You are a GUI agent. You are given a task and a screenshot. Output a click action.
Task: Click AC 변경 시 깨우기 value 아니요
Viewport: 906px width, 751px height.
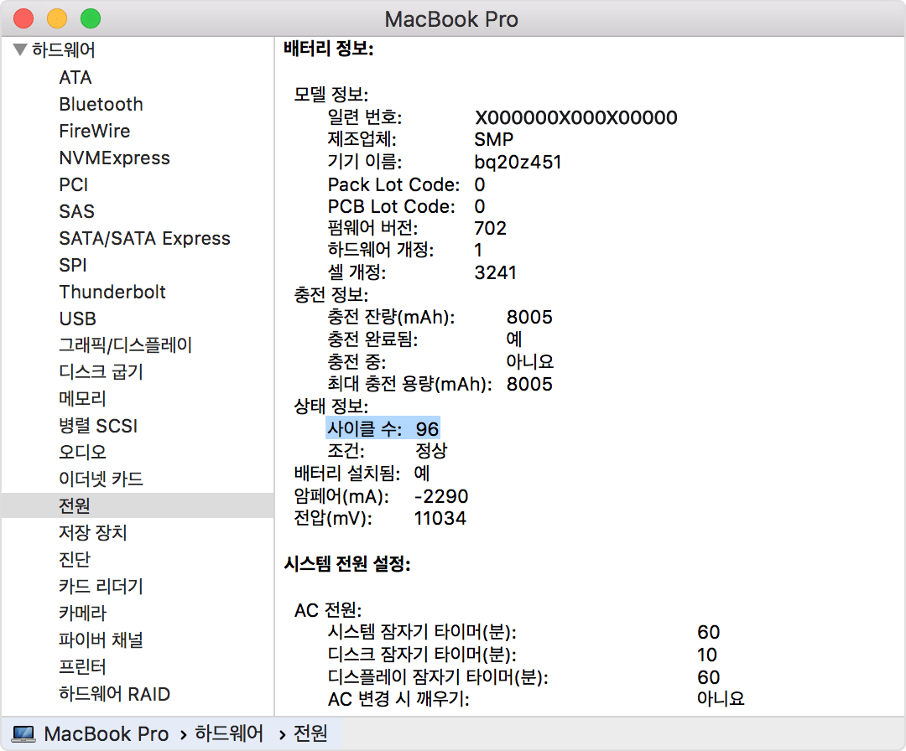pyautogui.click(x=721, y=699)
